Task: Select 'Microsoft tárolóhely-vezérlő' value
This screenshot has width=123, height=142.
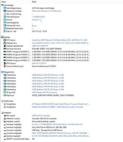Action: (x=43, y=122)
